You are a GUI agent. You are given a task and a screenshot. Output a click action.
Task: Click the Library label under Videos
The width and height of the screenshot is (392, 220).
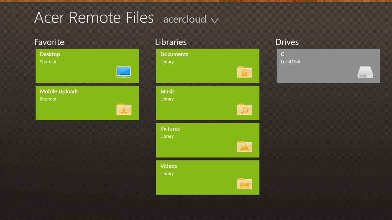point(167,173)
